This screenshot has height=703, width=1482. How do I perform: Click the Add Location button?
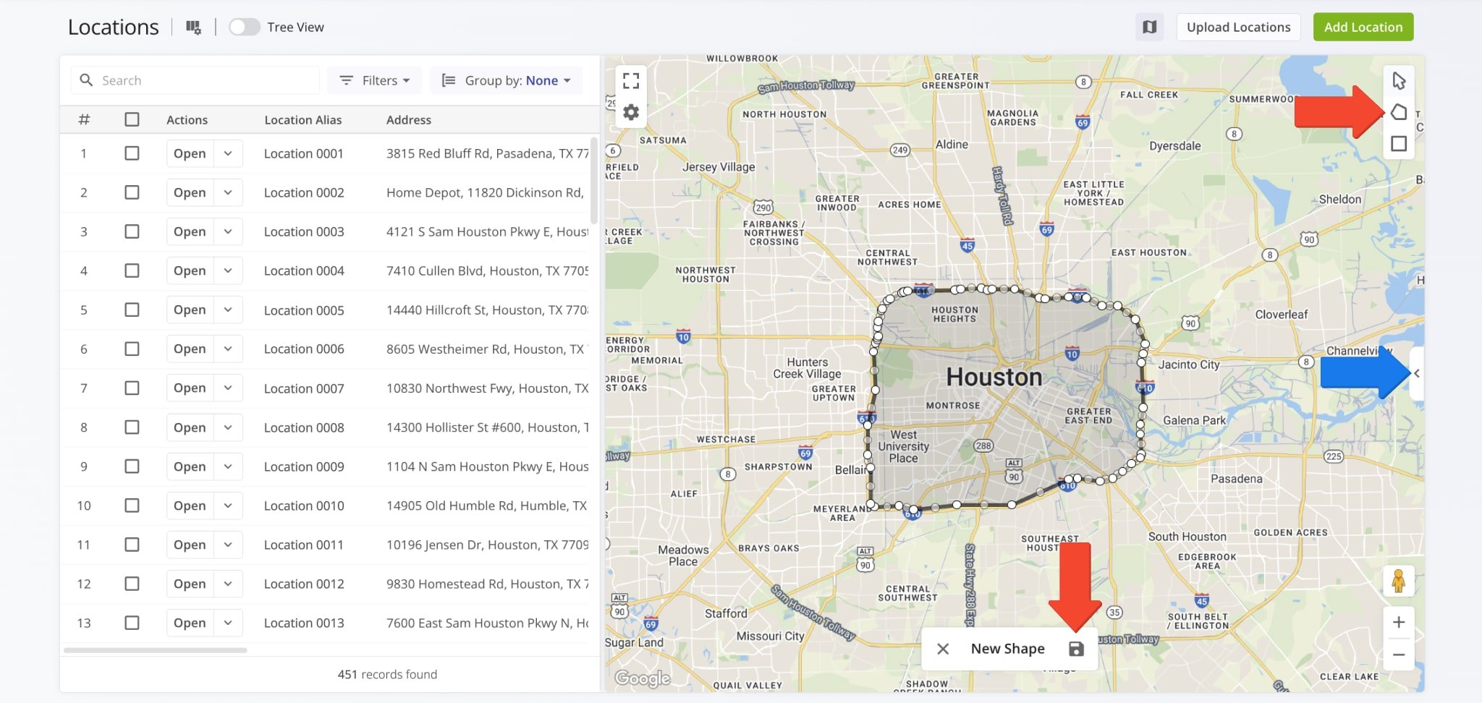pos(1363,27)
